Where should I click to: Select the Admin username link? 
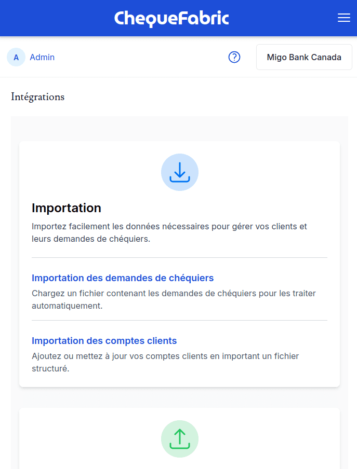point(42,57)
